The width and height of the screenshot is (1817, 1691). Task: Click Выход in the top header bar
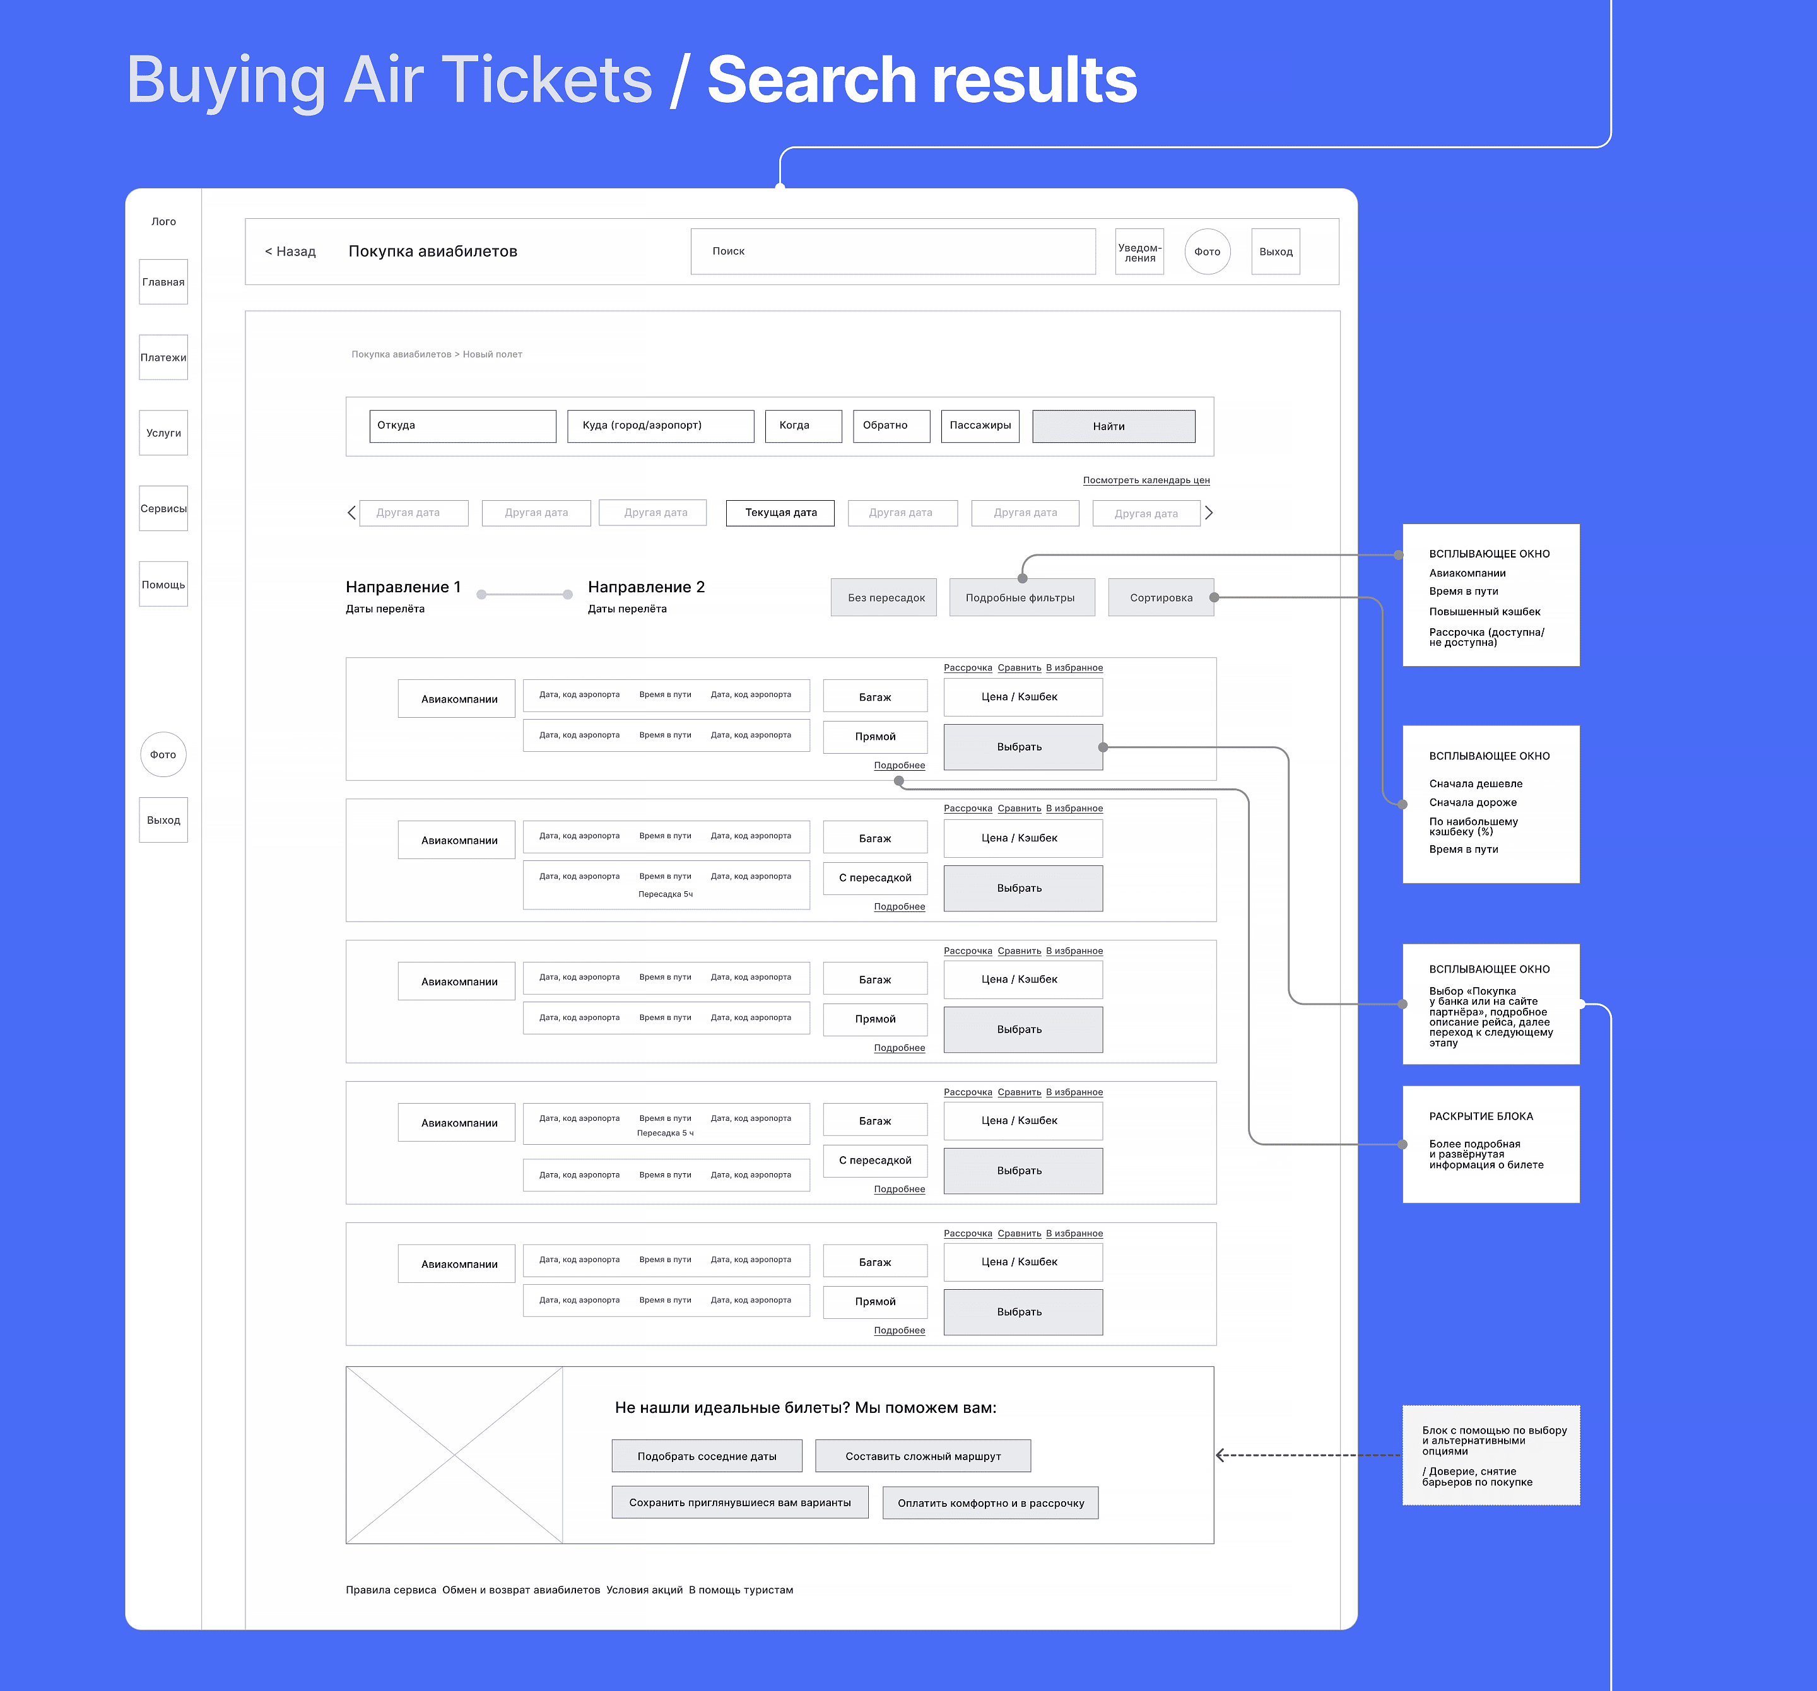1276,252
